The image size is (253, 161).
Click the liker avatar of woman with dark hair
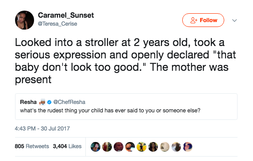click(153, 147)
